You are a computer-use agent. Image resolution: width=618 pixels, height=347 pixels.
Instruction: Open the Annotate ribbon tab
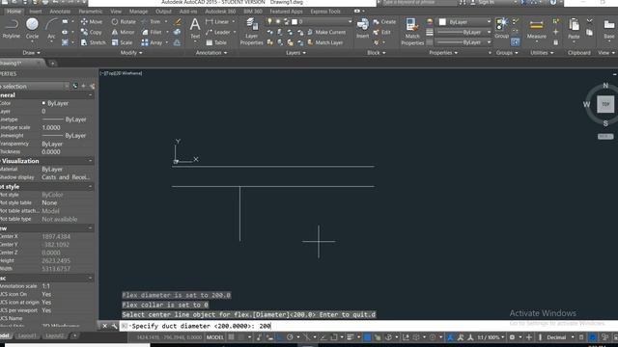60,12
